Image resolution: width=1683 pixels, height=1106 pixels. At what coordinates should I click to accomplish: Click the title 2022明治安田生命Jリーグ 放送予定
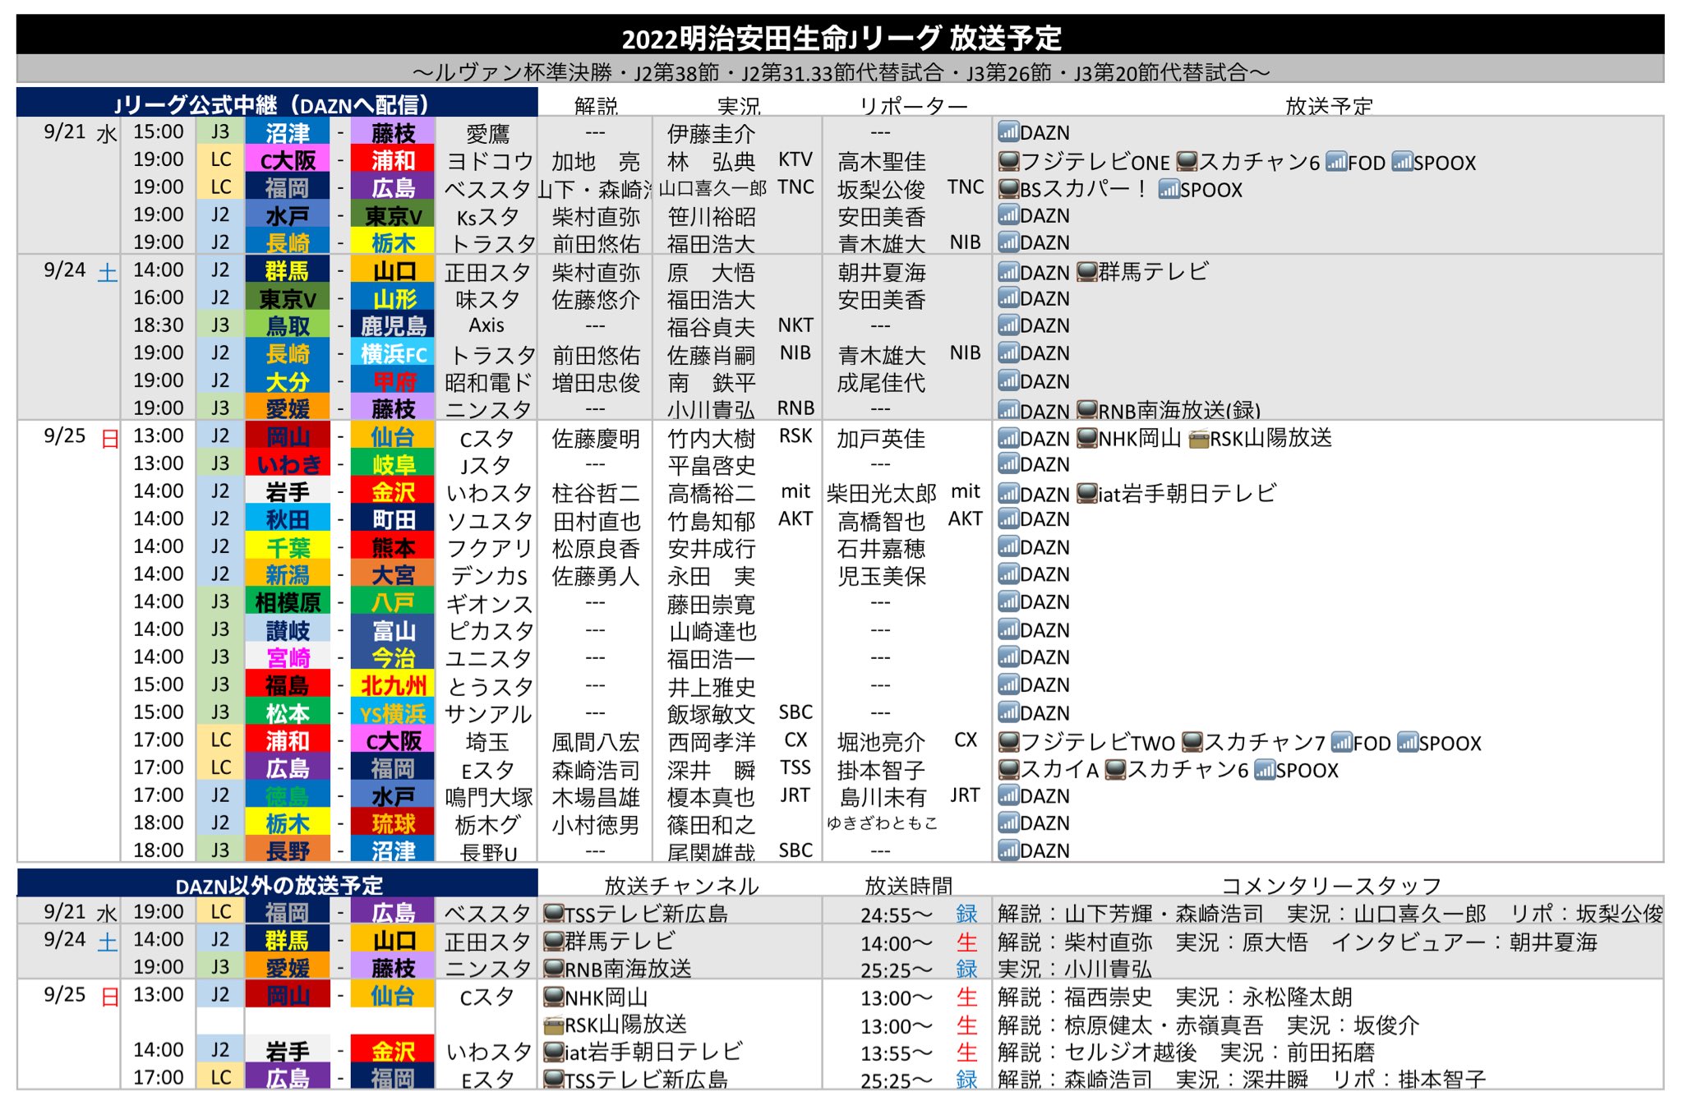(841, 38)
